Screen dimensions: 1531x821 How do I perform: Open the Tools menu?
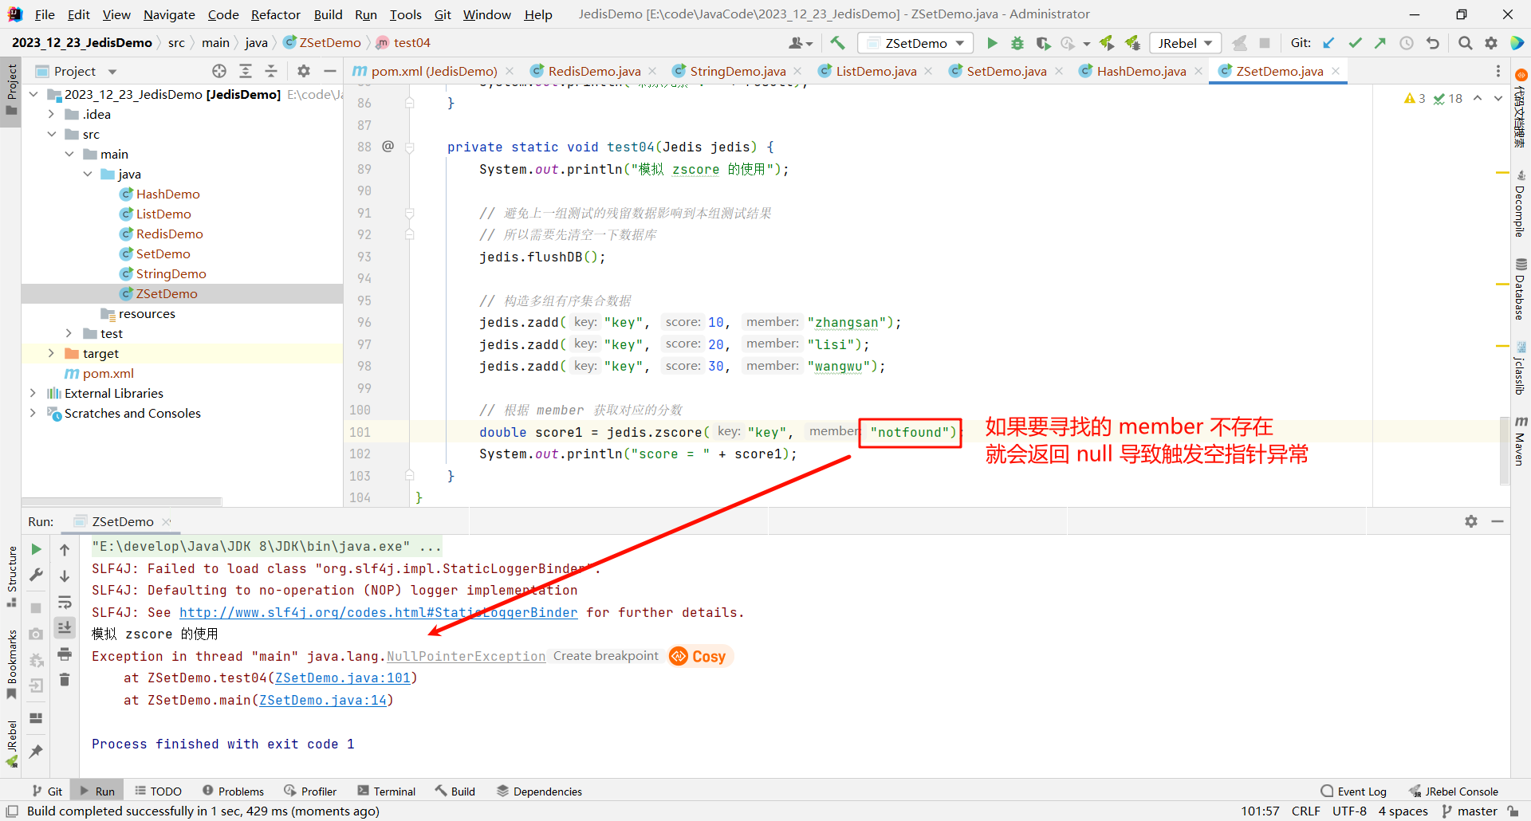[405, 14]
